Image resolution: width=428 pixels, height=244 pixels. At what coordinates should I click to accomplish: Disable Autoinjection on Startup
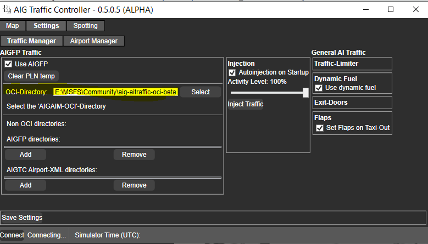coord(232,73)
